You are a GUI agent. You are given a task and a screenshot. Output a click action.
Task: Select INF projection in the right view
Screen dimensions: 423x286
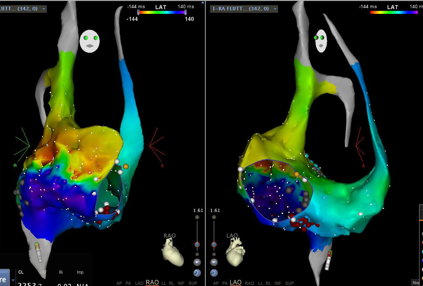(x=278, y=283)
